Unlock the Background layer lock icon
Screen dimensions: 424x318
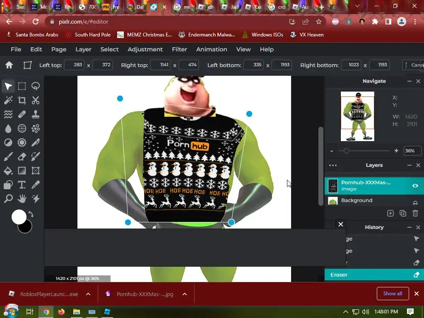tap(415, 202)
